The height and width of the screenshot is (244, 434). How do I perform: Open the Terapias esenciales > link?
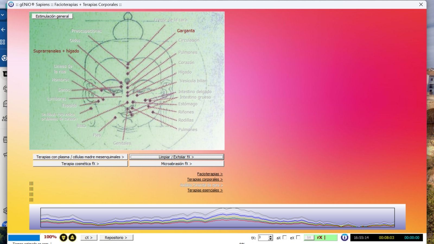(205, 190)
